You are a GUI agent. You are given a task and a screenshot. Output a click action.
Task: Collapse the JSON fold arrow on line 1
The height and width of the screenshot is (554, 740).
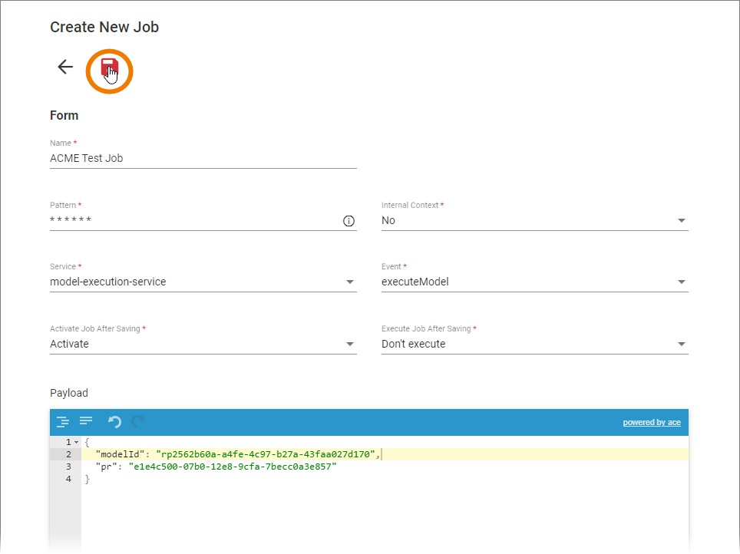point(76,443)
